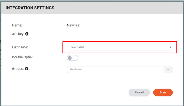Click the 'NewTest' name value
Screen dimensions: 184x106
coord(74,25)
